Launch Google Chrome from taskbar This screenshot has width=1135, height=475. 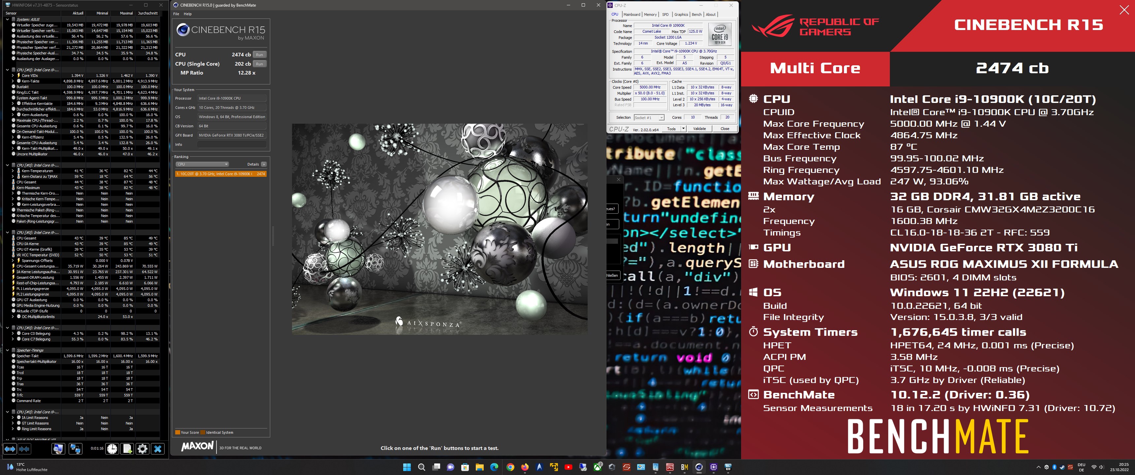(510, 467)
